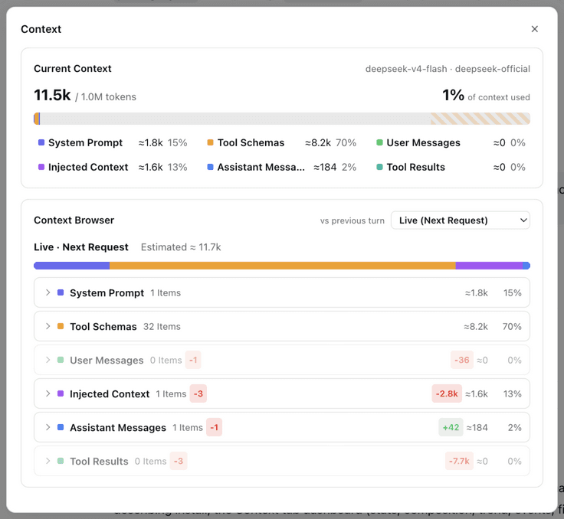This screenshot has width=564, height=519.
Task: Click the -7.7k badge on Tool Results
Action: tap(459, 461)
